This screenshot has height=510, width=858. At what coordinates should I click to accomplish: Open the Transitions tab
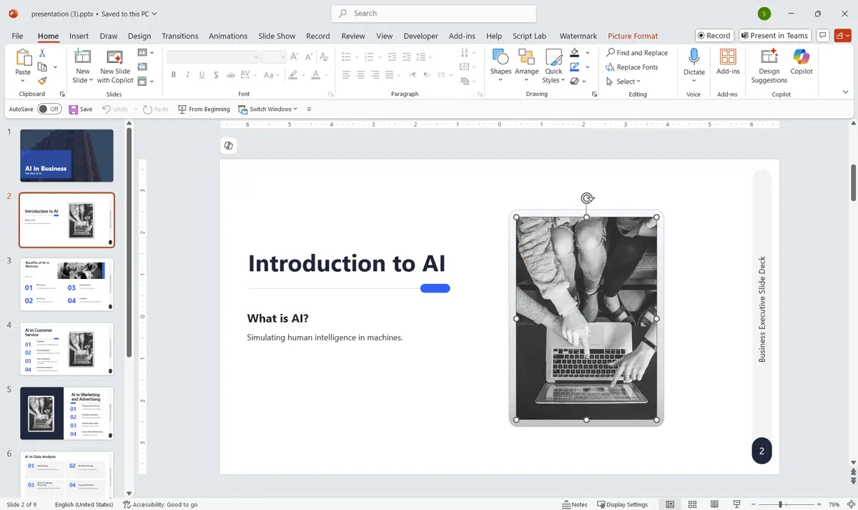coord(179,36)
